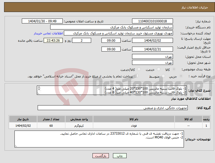
Task: Click the page header جزئیات اطلاعات نیاز
Action: click(195, 7)
